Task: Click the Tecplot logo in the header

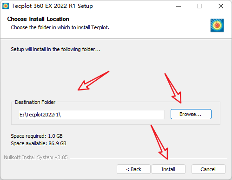Action: (217, 26)
